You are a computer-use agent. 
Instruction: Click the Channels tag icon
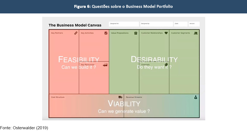coord(166,65)
